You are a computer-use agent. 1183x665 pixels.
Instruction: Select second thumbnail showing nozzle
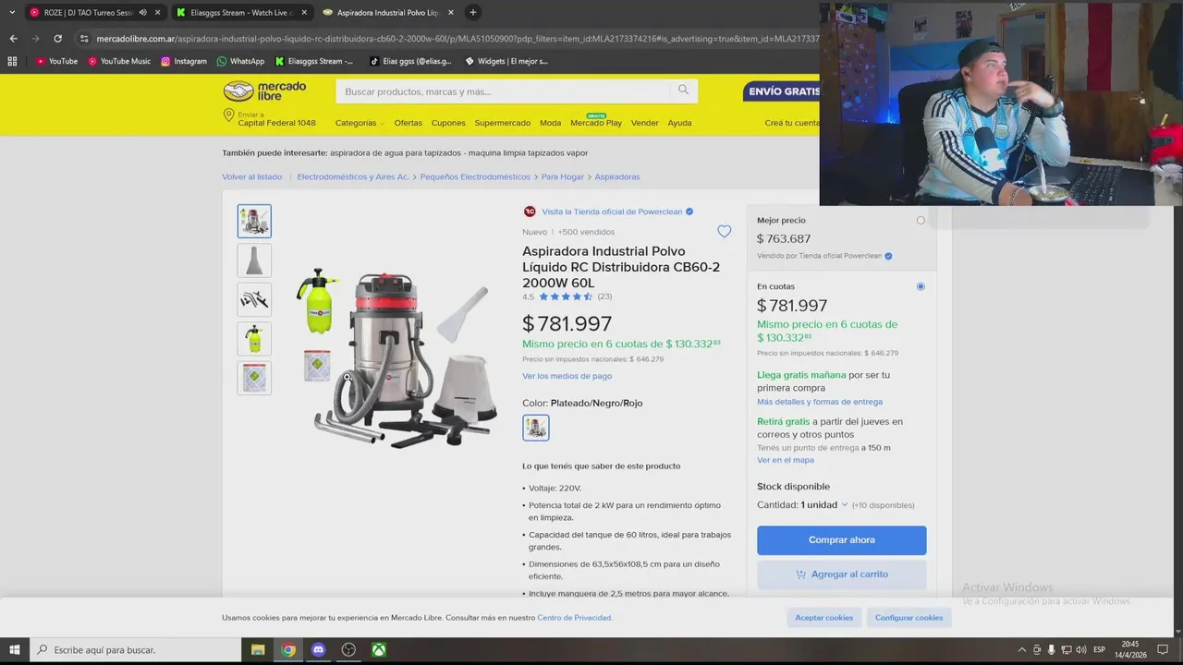(x=254, y=260)
